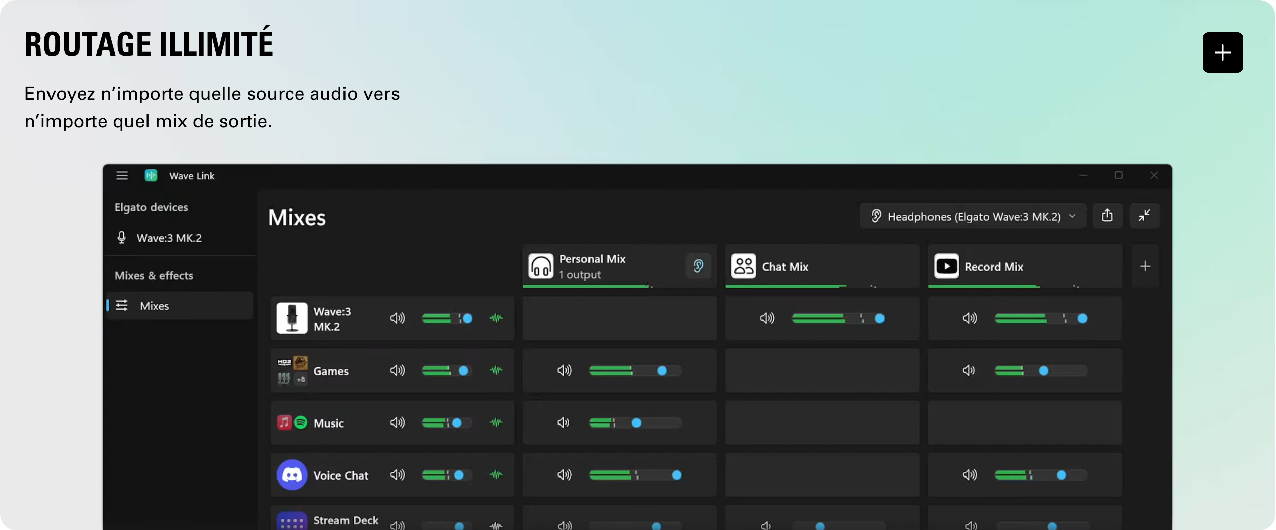Add a new mix with plus button
Screen dimensions: 1276x530
tap(1145, 266)
